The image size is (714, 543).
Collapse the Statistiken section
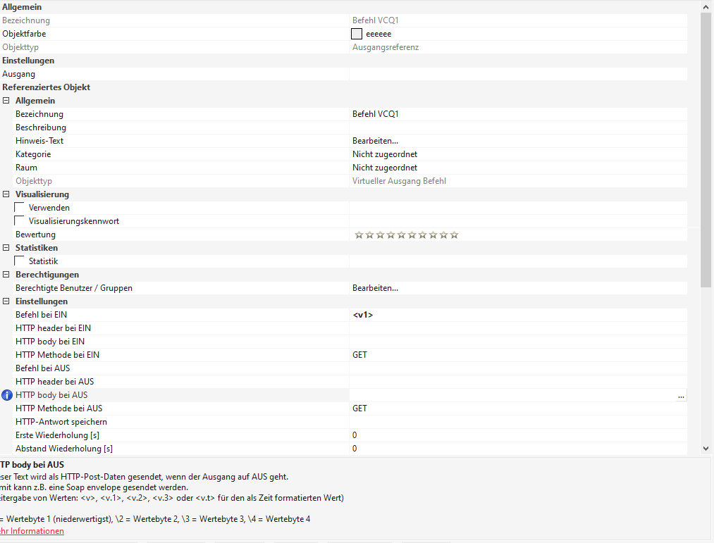pos(6,248)
